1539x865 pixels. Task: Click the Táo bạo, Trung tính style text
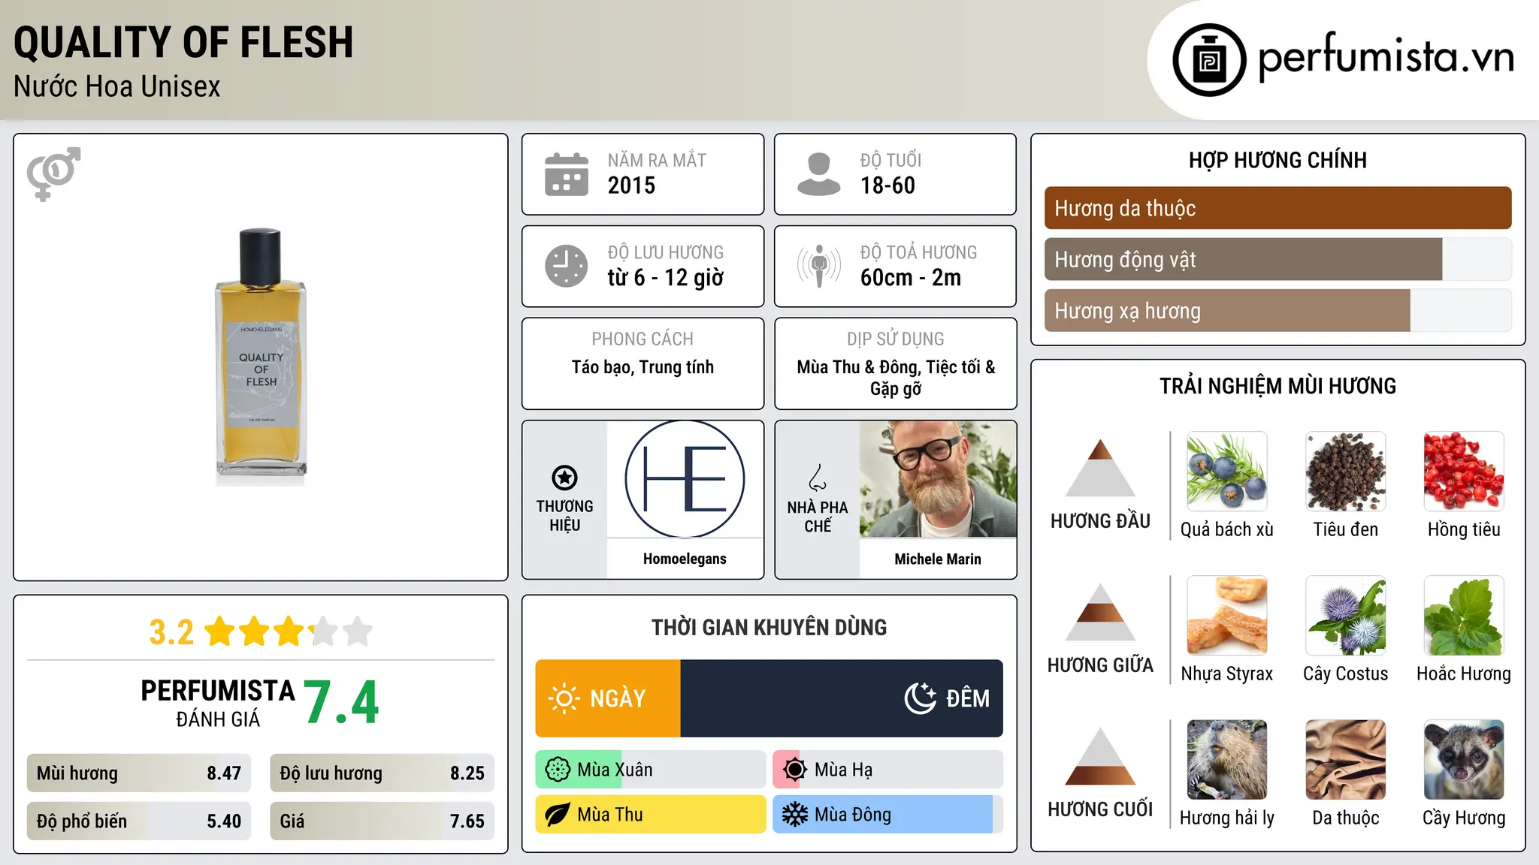pos(643,367)
